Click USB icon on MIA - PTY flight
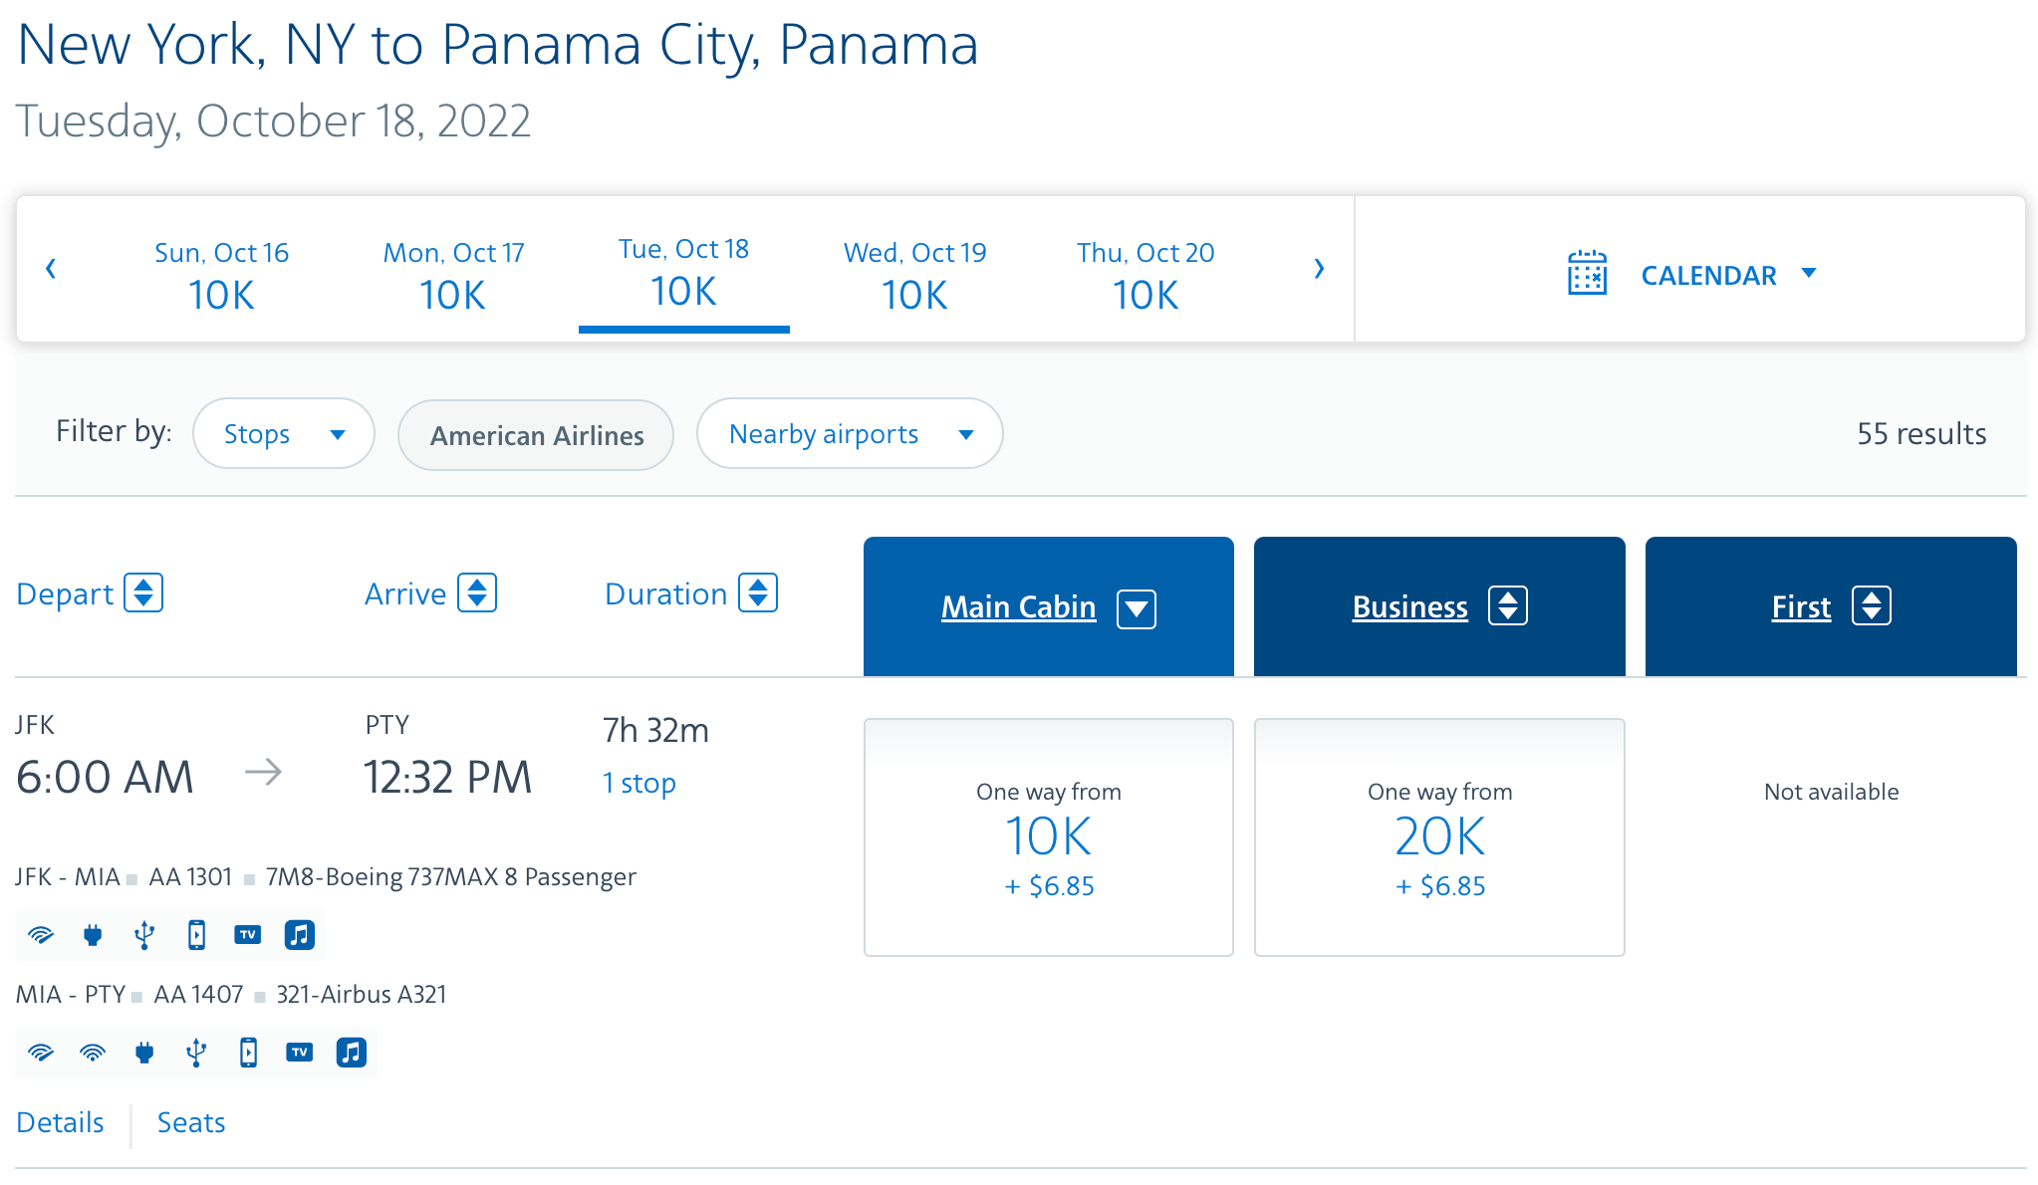 (x=196, y=1053)
